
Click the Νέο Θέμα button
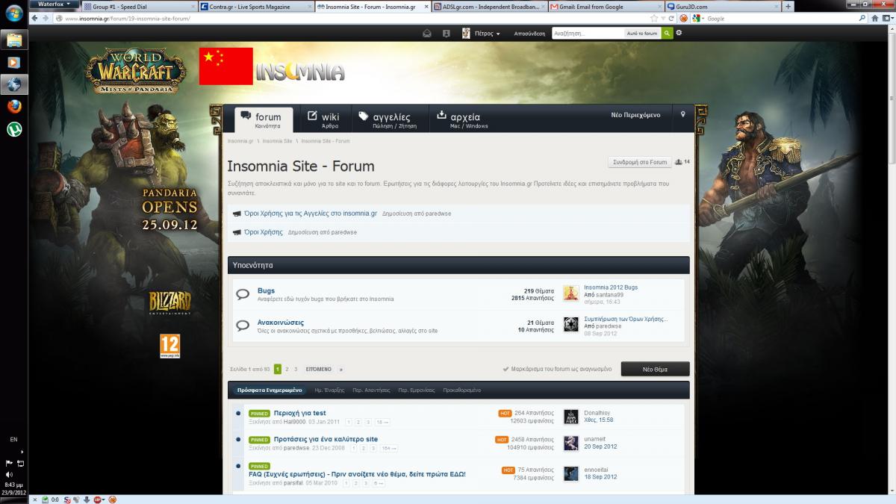655,369
